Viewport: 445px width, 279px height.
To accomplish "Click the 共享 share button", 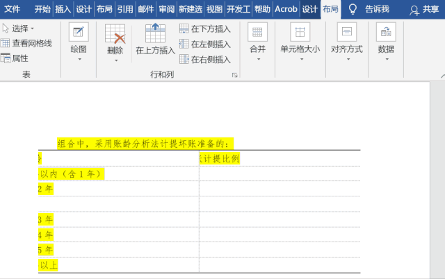I will [x=424, y=10].
